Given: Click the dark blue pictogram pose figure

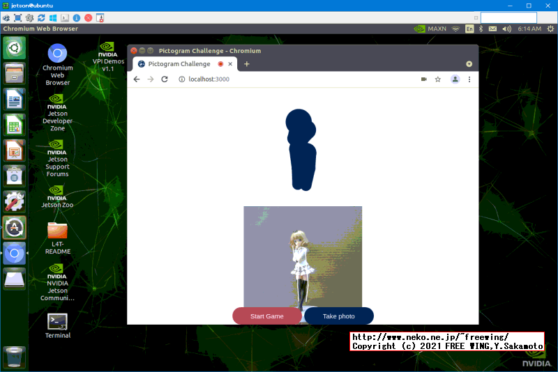Looking at the screenshot, I should coord(301,150).
